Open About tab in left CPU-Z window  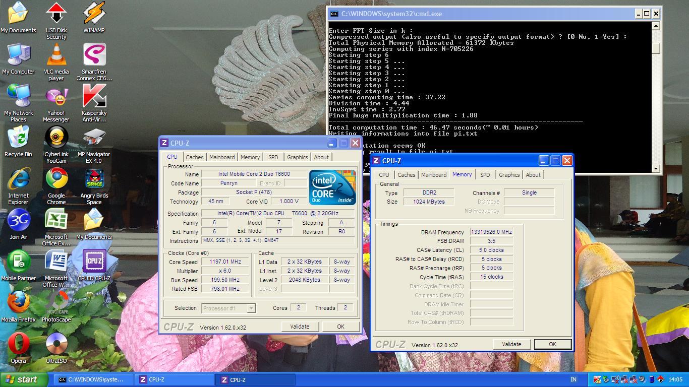[321, 157]
